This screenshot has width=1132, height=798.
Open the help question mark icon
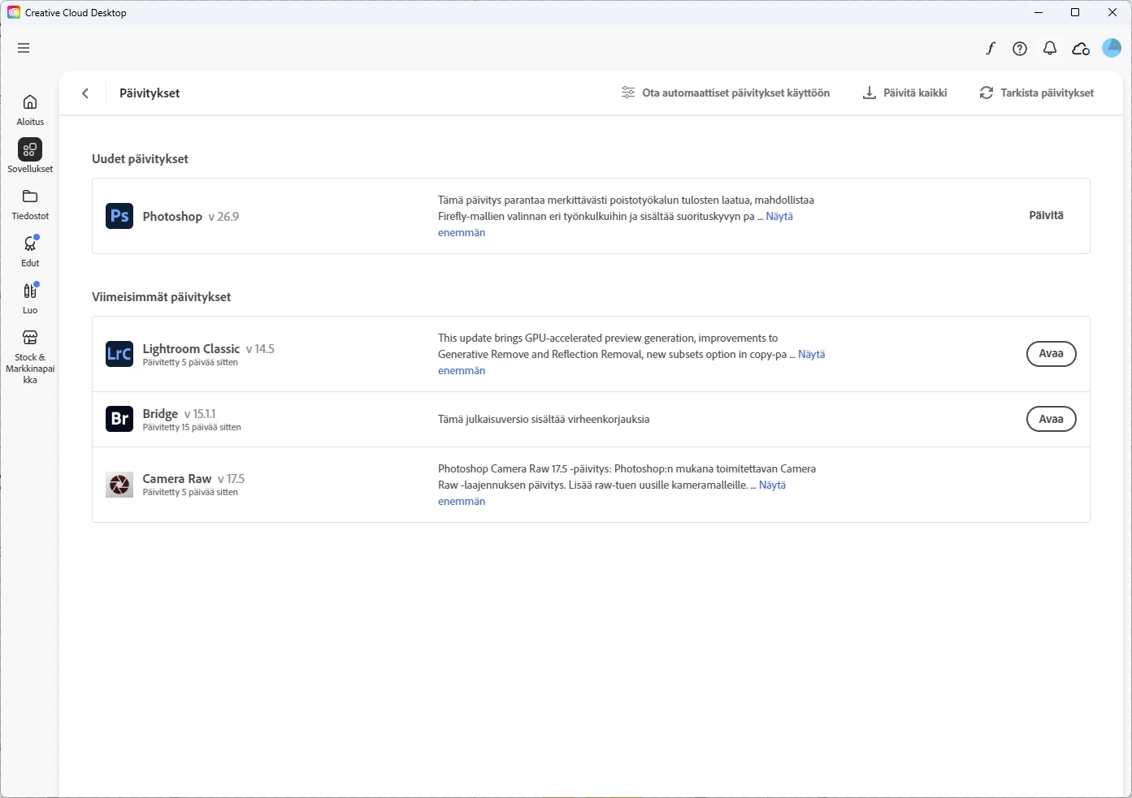click(1020, 49)
